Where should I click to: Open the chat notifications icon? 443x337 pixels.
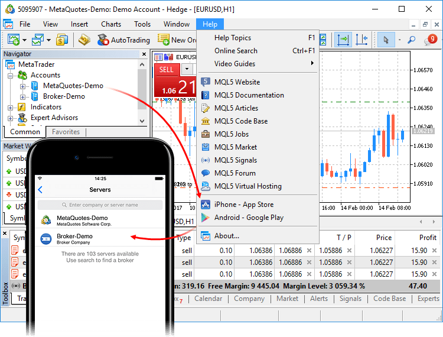[430, 40]
